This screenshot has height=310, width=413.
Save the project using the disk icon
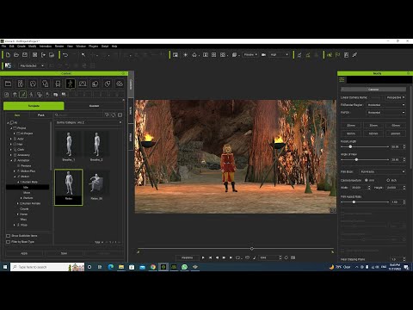pos(25,55)
